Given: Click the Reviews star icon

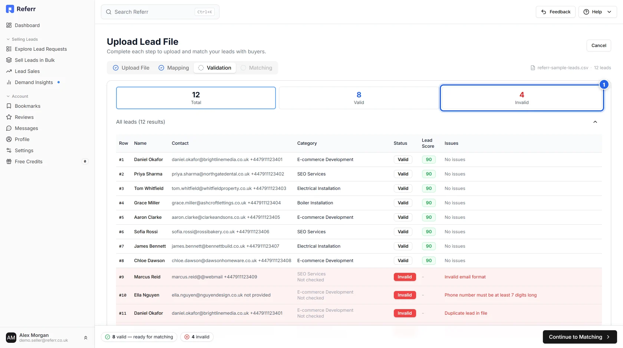Looking at the screenshot, I should click(x=9, y=117).
